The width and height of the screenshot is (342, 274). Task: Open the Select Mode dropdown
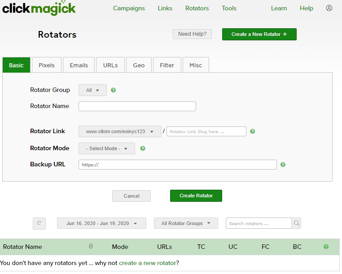[107, 148]
